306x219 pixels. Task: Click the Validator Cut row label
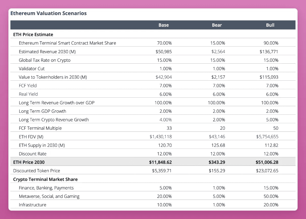[x=32, y=69]
